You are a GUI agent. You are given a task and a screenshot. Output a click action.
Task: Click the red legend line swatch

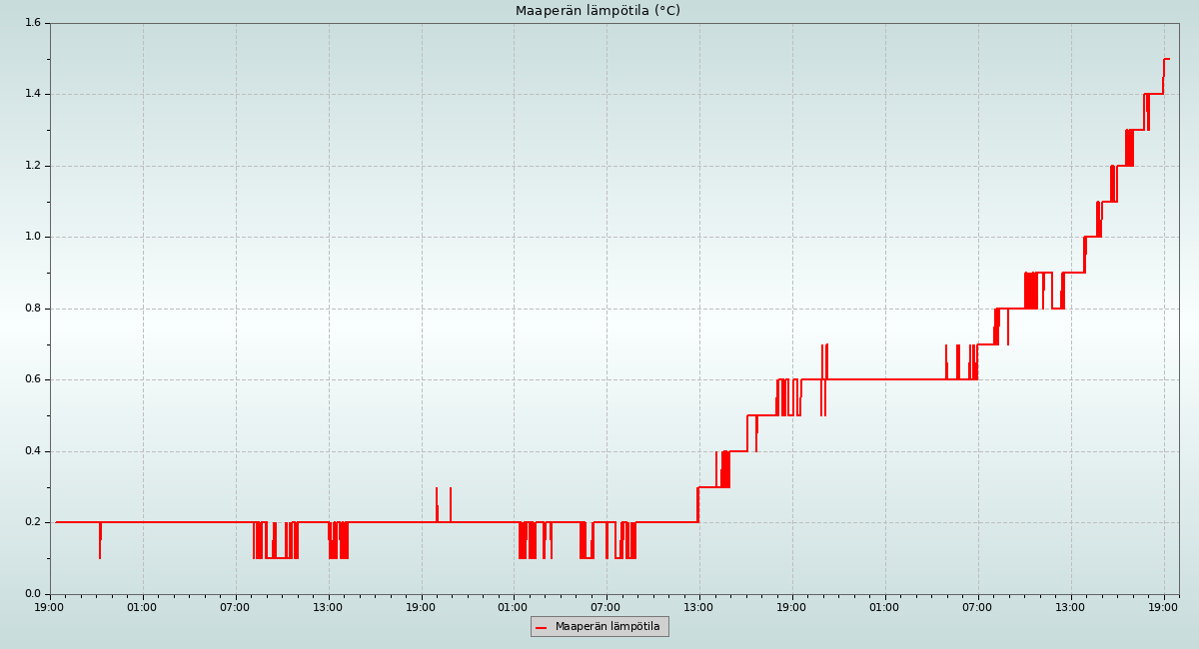point(541,627)
